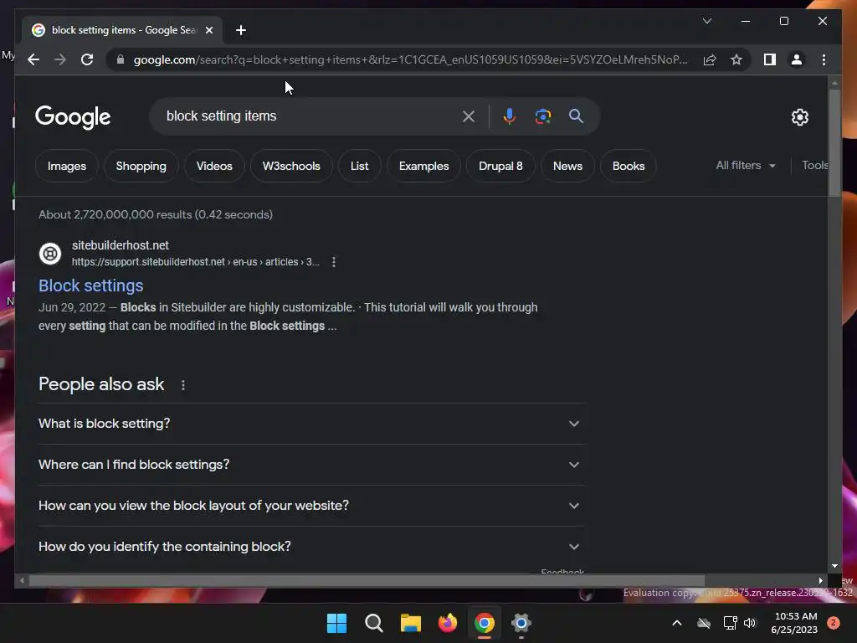Click the forward navigation arrow
Screen dimensions: 857x643
[60, 59]
